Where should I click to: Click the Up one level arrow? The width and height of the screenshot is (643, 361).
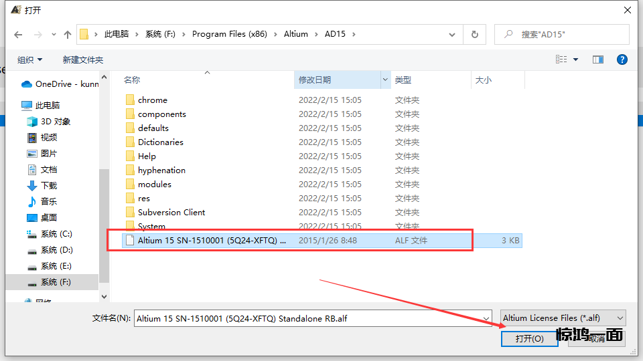point(67,34)
